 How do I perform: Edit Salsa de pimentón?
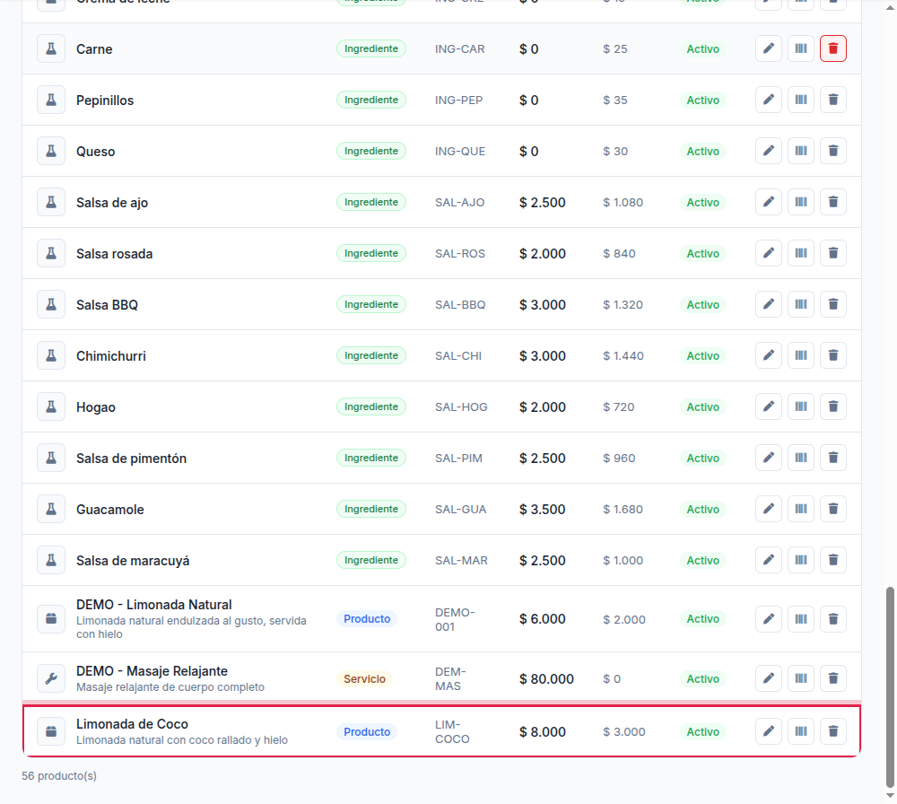click(x=769, y=458)
